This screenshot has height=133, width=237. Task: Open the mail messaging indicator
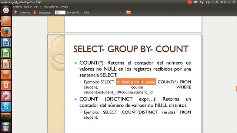tap(196, 2)
